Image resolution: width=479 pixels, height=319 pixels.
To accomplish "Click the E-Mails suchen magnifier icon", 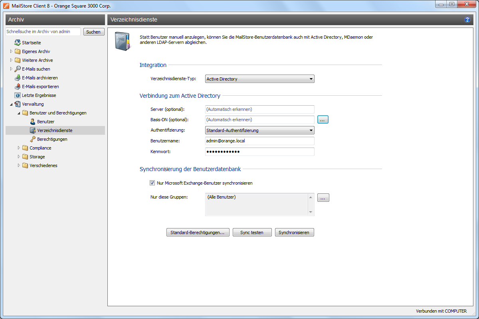I will pos(18,69).
